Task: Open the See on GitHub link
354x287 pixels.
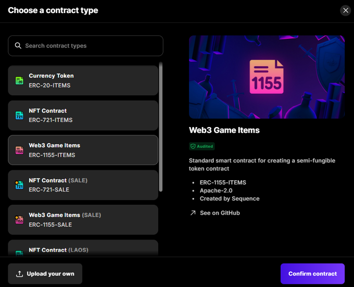Action: click(x=215, y=213)
